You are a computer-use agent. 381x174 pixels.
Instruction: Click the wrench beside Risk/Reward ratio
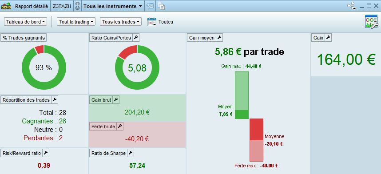[x=46, y=153]
